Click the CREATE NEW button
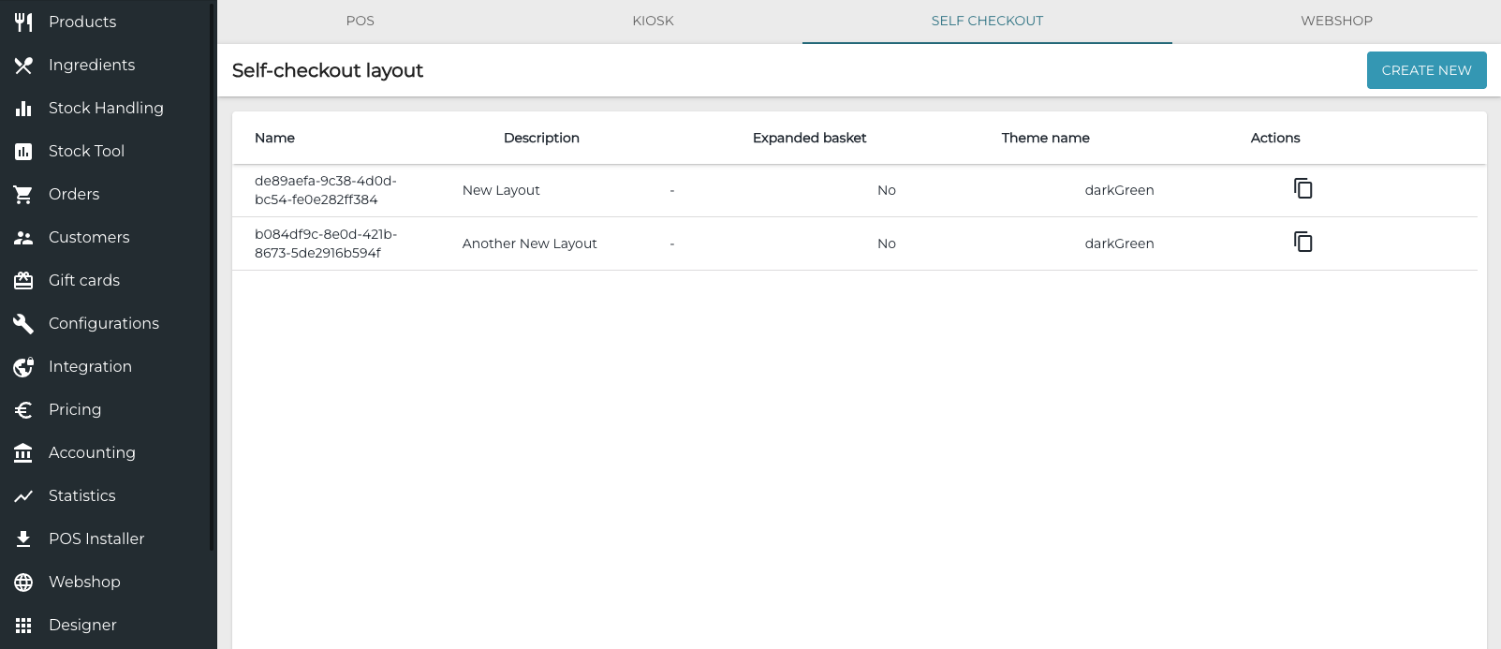Viewport: 1501px width, 649px height. (x=1426, y=70)
